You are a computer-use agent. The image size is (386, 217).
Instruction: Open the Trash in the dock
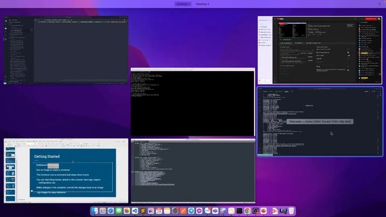pos(291,211)
